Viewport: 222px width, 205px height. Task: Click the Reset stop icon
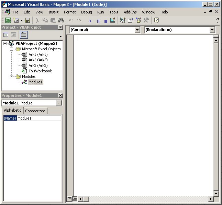pos(106,21)
